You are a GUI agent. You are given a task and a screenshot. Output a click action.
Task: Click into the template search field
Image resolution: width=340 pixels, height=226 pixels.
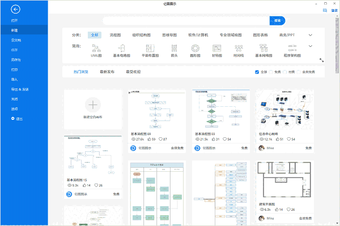(x=186, y=20)
